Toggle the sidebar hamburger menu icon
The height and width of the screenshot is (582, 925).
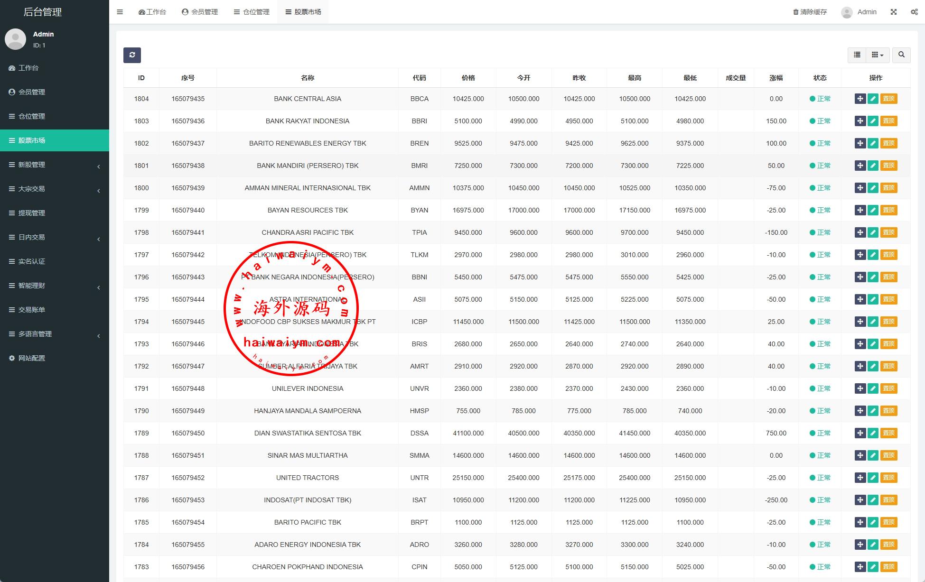pyautogui.click(x=120, y=12)
